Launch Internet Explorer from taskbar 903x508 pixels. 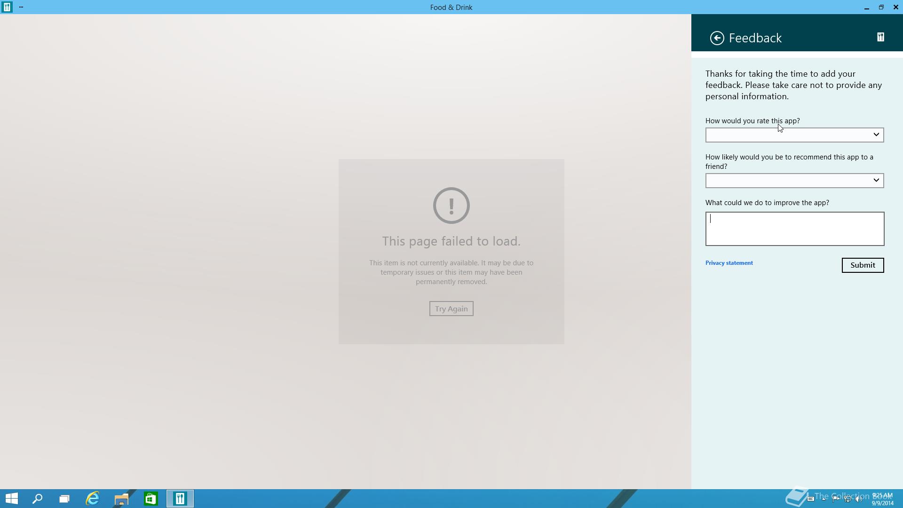(x=93, y=499)
